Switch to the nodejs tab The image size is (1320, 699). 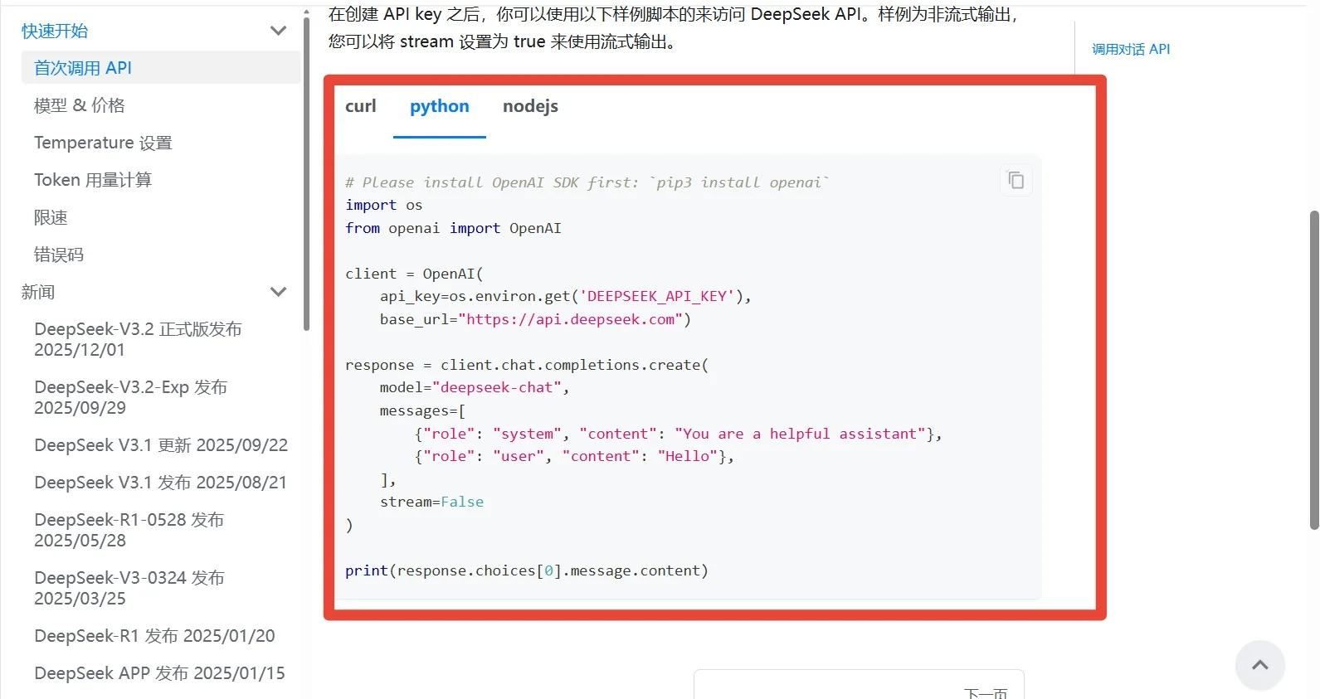pyautogui.click(x=530, y=106)
